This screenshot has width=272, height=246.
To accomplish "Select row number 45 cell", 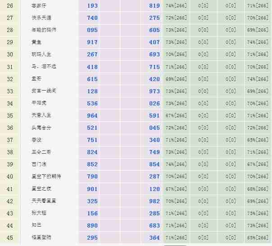I will pyautogui.click(x=10, y=237).
